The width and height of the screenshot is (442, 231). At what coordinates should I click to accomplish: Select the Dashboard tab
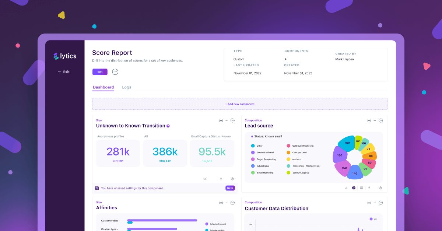coord(103,87)
